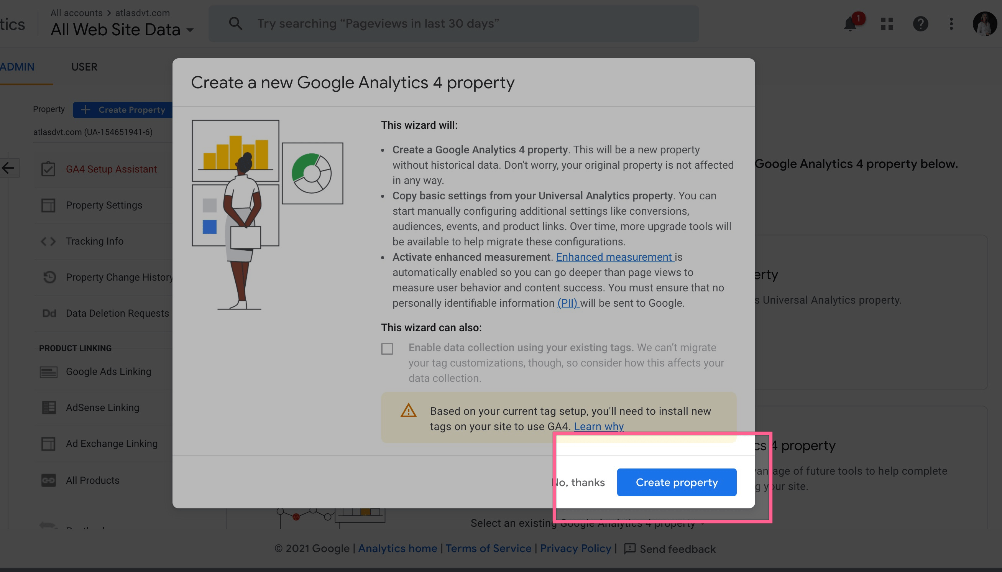The height and width of the screenshot is (572, 1002).
Task: Click the Learn why link in warning
Action: [x=597, y=426]
